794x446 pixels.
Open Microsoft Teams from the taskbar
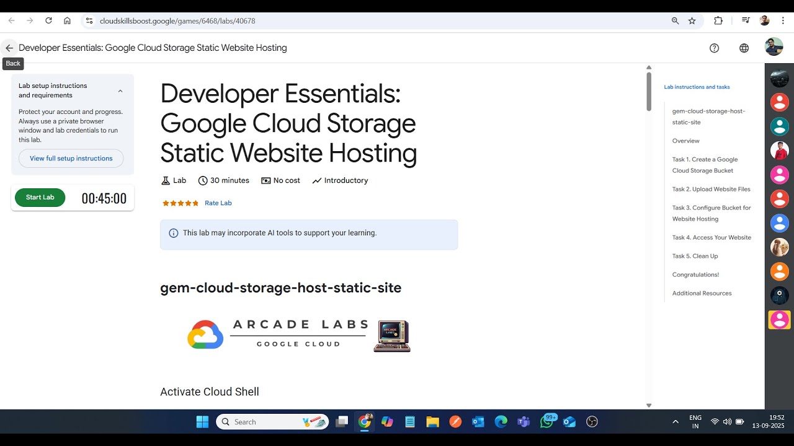click(x=524, y=422)
